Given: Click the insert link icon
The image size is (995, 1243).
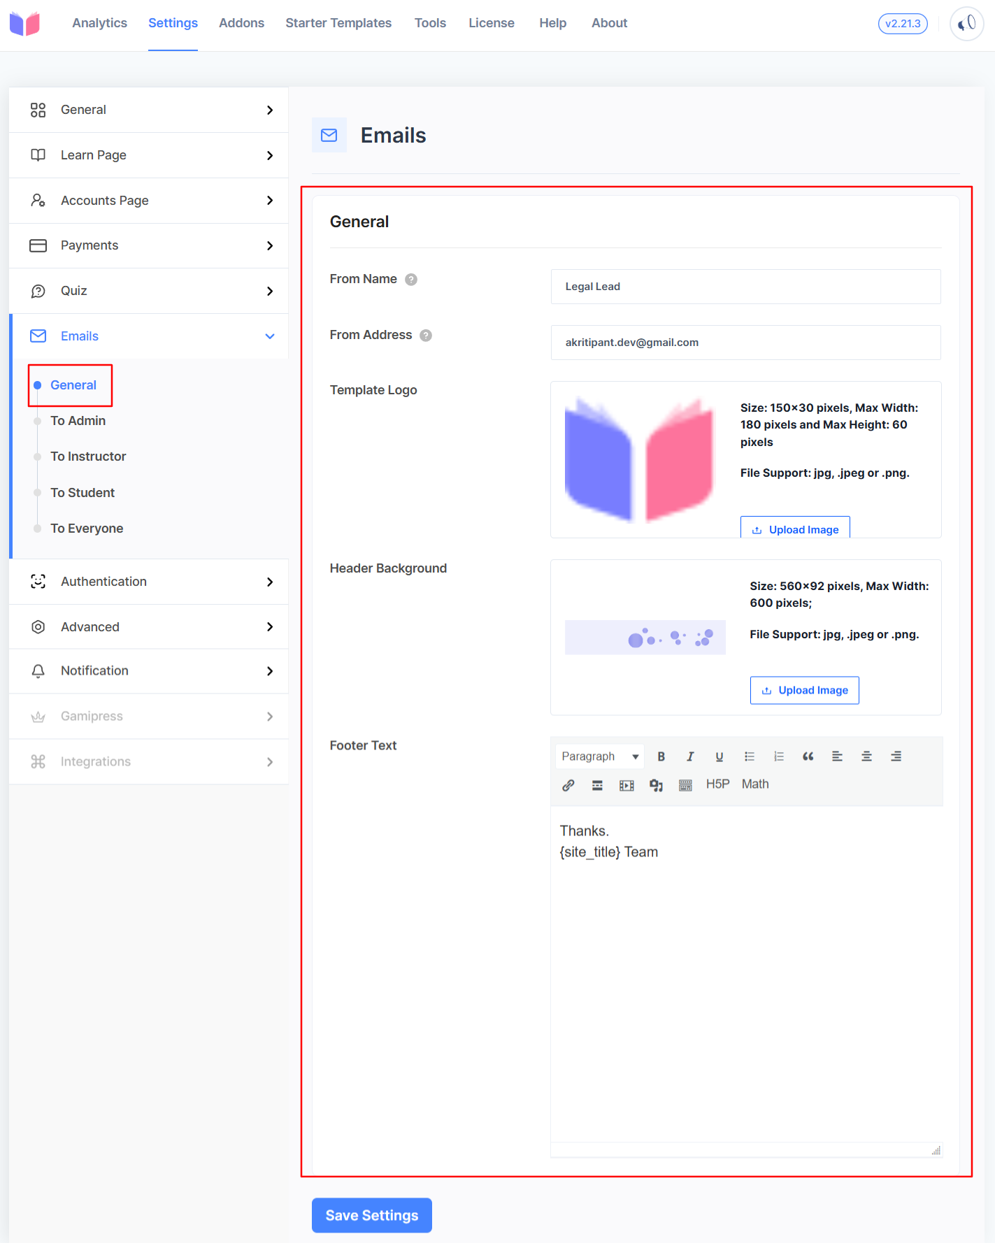Looking at the screenshot, I should click(x=568, y=785).
